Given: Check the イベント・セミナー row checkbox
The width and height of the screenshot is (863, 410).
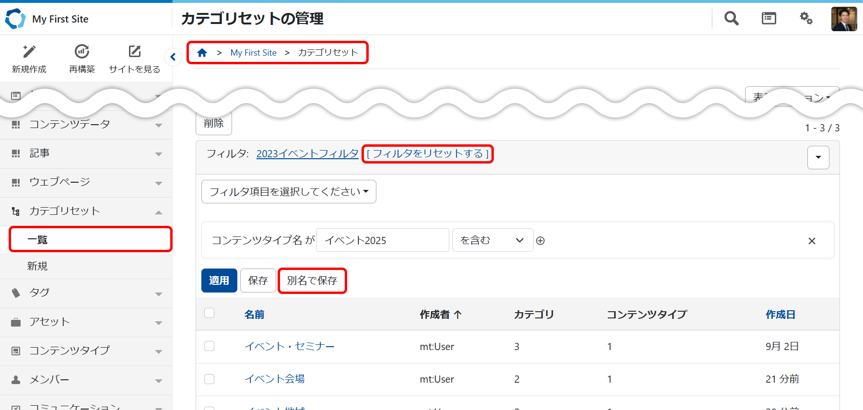Looking at the screenshot, I should [x=210, y=346].
